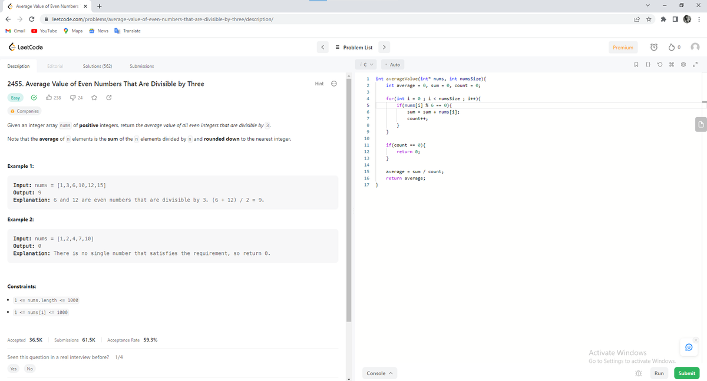This screenshot has height=381, width=707.
Task: Format code with braces icon
Action: pyautogui.click(x=649, y=64)
